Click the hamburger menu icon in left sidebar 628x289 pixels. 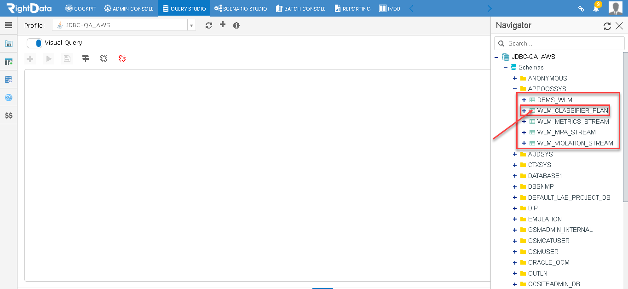(8, 25)
